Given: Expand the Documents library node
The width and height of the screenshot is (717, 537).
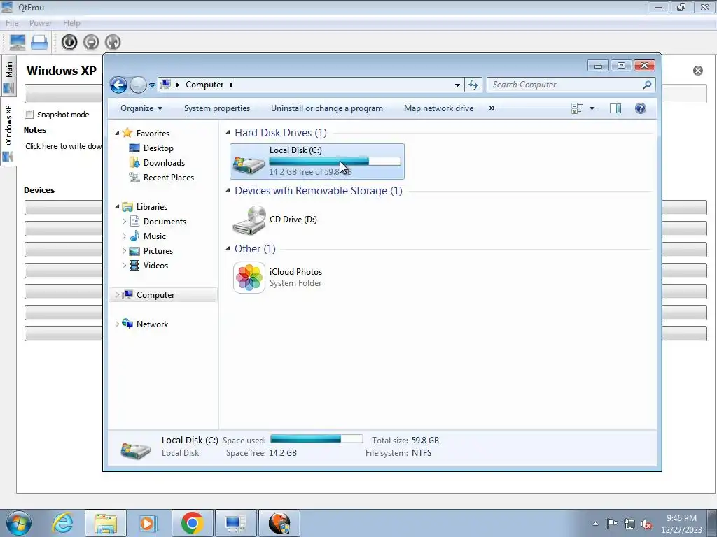Looking at the screenshot, I should point(124,222).
